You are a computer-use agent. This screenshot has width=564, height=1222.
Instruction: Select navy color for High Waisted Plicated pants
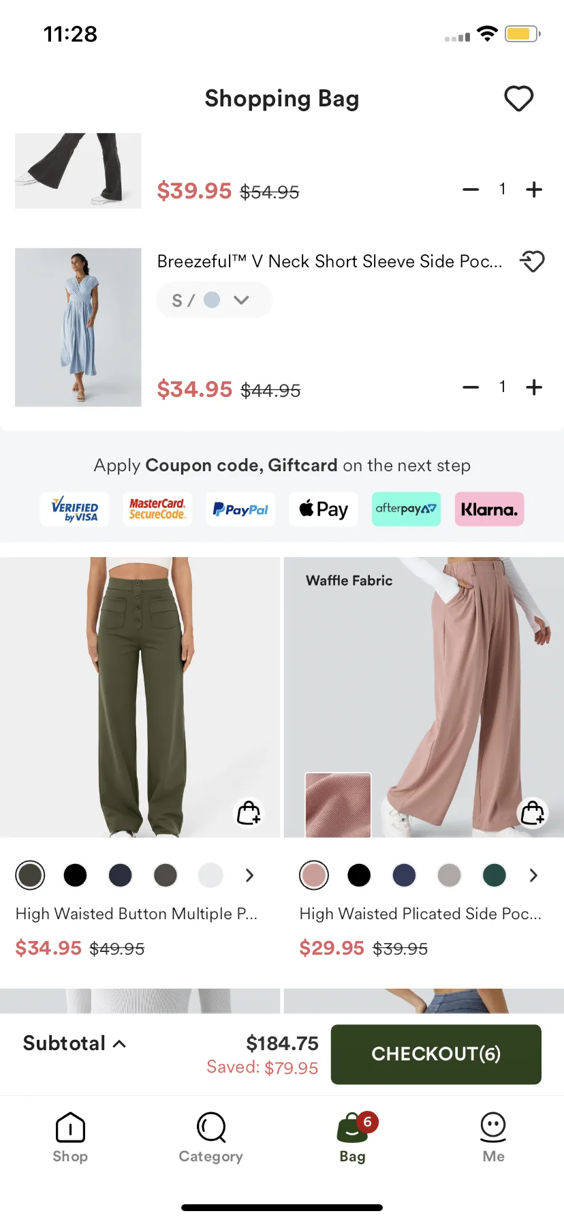(x=404, y=875)
